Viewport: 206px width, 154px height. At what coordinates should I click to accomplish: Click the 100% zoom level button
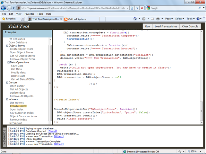(x=192, y=151)
